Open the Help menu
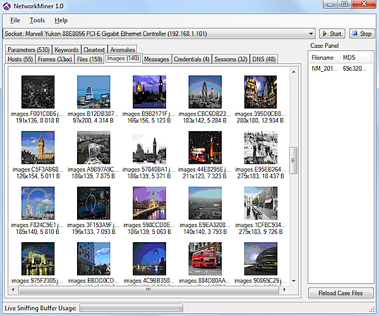The width and height of the screenshot is (379, 316). [x=61, y=20]
